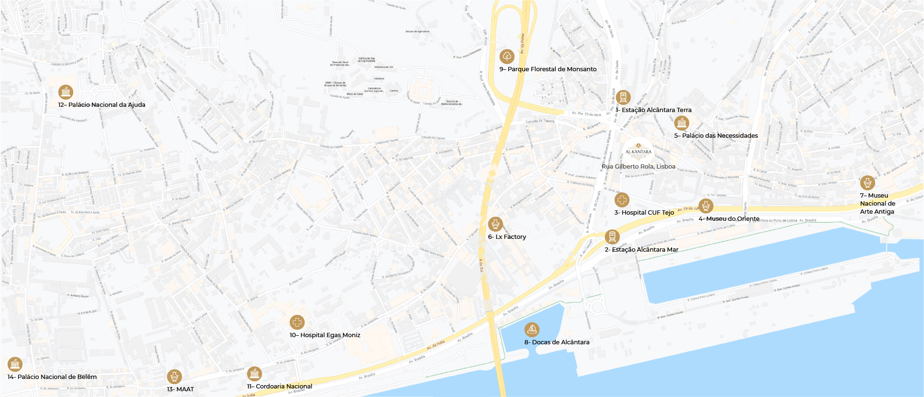Screen dimensions: 924x397
Task: Click the Estação Alcântara Terra train icon
Action: tap(623, 97)
